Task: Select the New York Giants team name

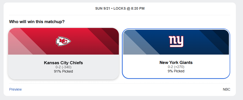Action: pos(176,62)
